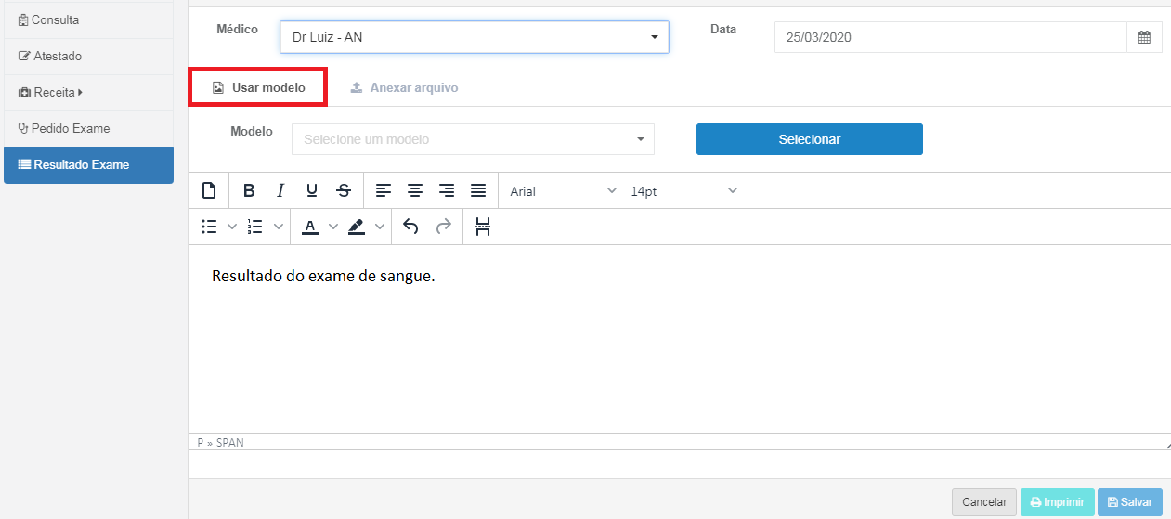Toggle italic text formatting
The width and height of the screenshot is (1171, 519).
[x=280, y=190]
